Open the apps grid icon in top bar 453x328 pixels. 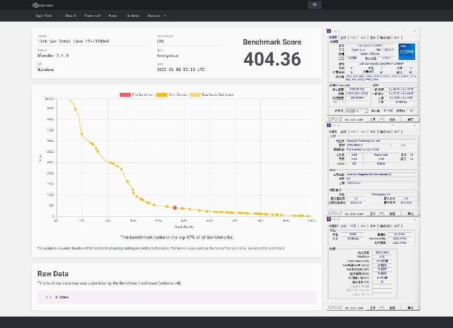coord(314,5)
